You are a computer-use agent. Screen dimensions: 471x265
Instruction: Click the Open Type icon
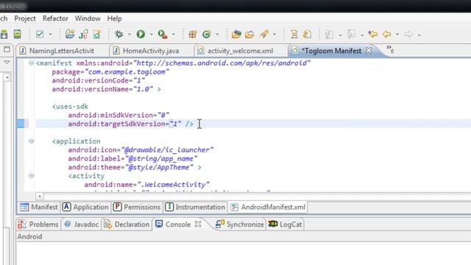(236, 35)
